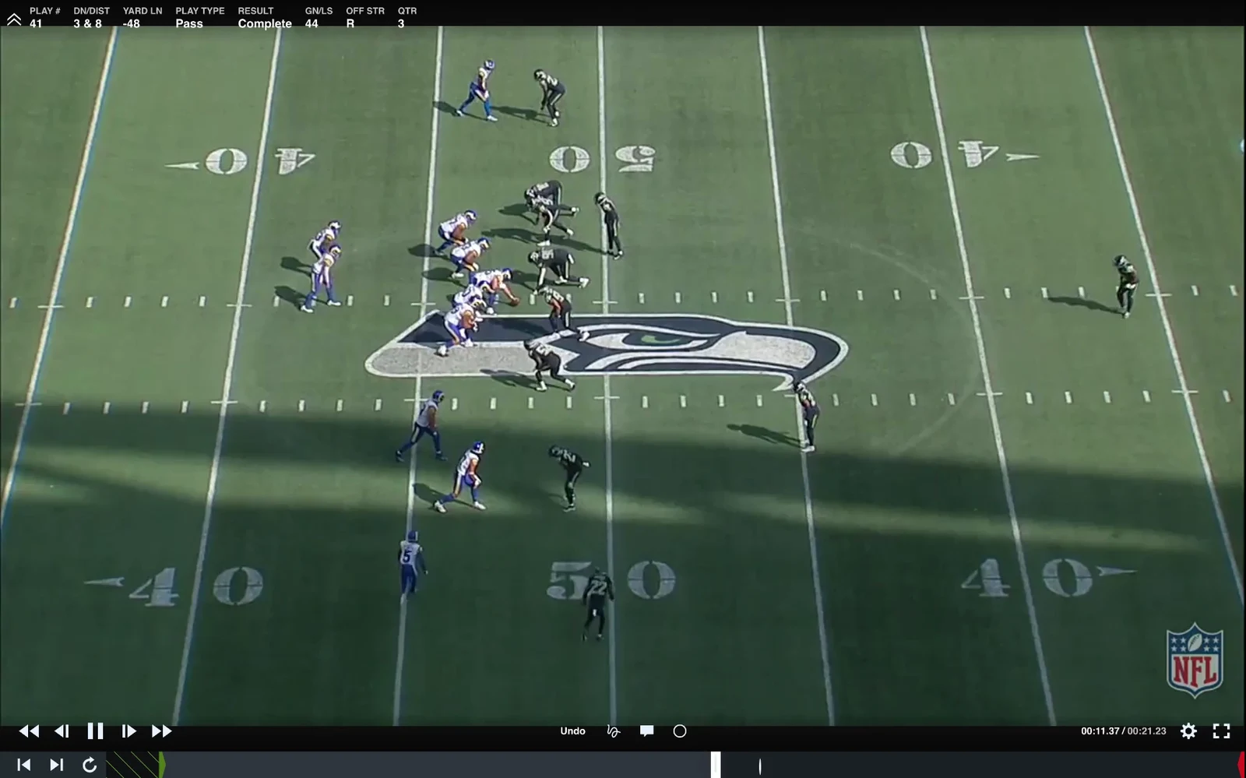Image resolution: width=1246 pixels, height=778 pixels.
Task: Open the comment tool
Action: click(x=646, y=731)
